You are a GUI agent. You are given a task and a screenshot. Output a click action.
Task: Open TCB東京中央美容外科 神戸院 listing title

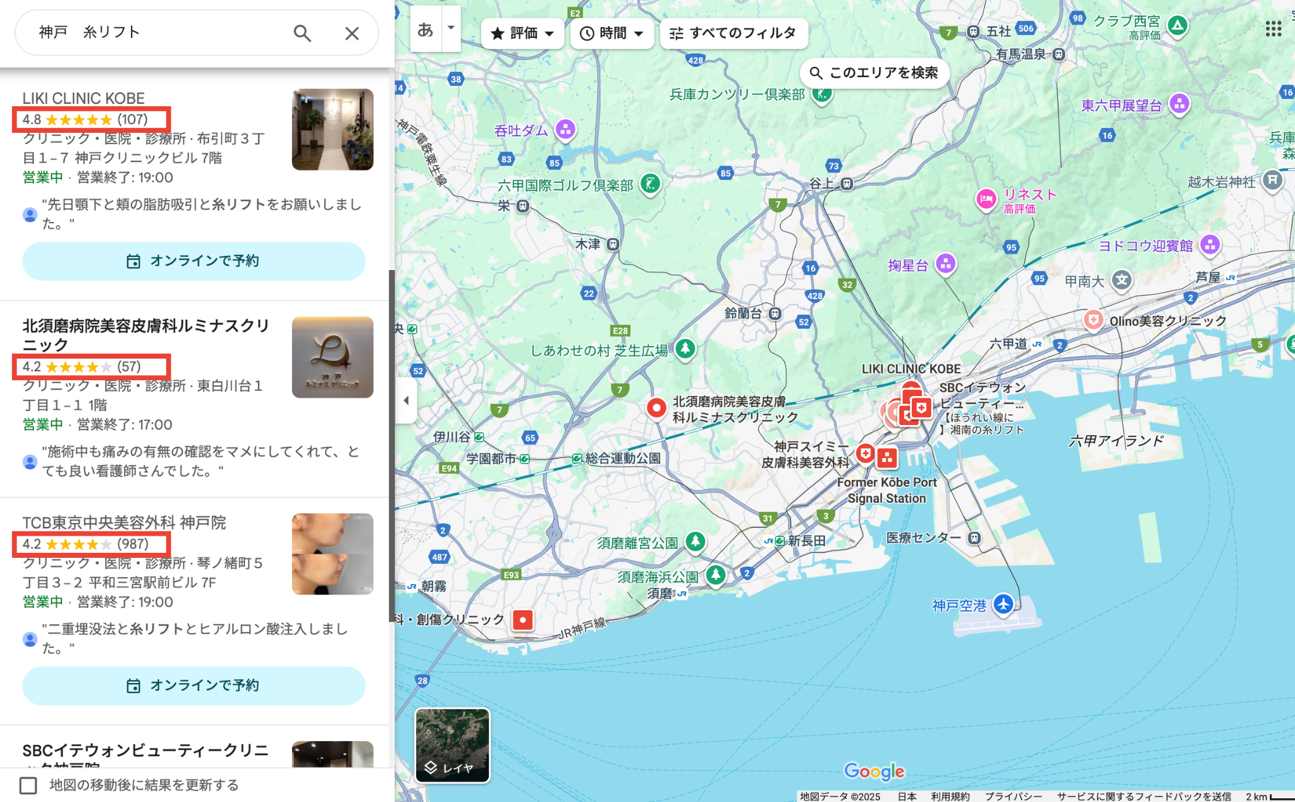point(124,522)
